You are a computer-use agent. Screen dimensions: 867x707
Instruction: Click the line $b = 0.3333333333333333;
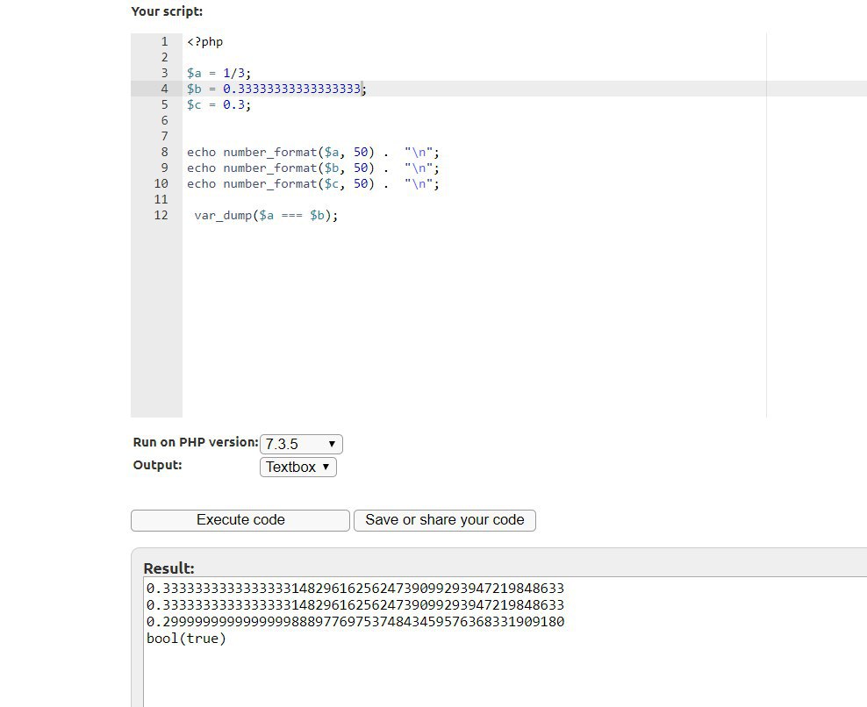[x=276, y=89]
